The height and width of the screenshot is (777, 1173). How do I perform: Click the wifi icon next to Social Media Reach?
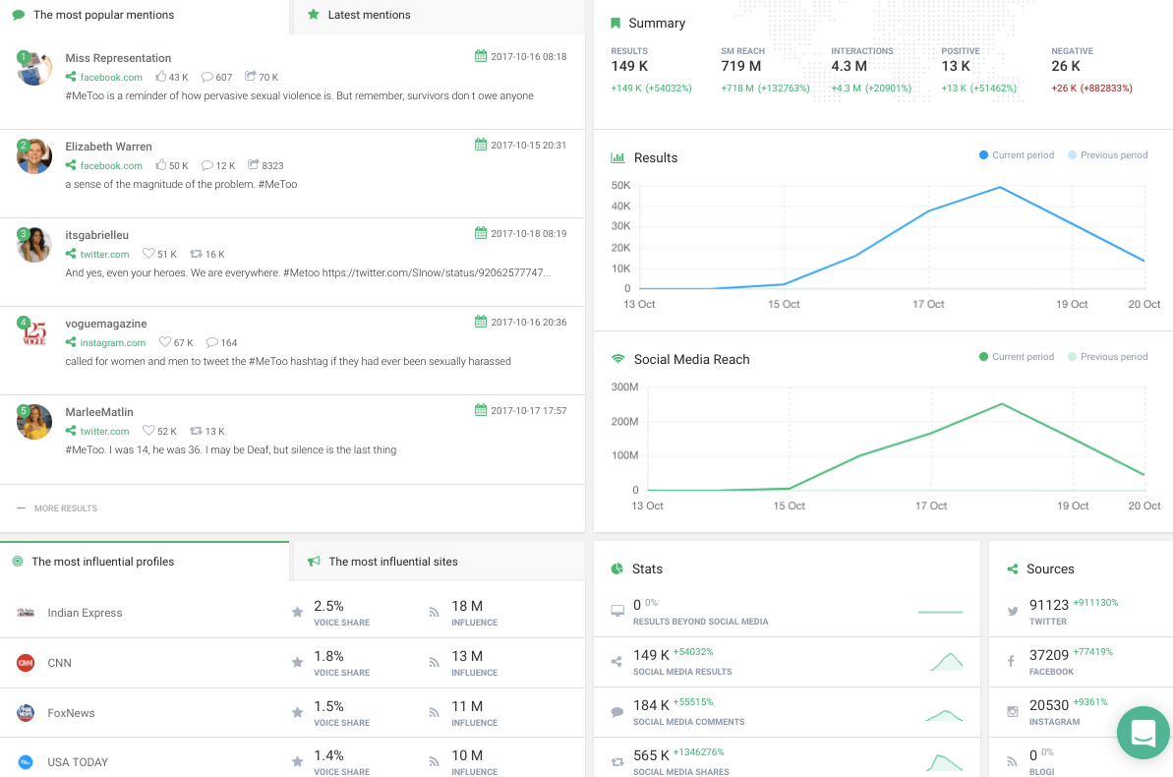pos(617,359)
